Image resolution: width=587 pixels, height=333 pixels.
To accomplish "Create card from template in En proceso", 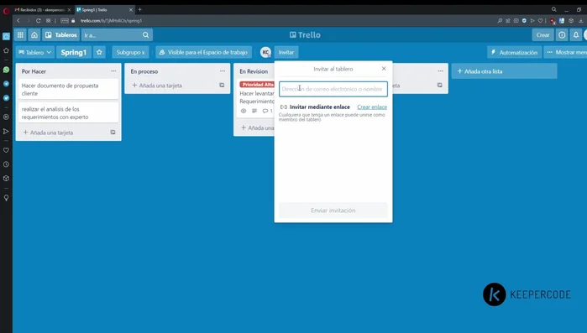I will [x=222, y=86].
